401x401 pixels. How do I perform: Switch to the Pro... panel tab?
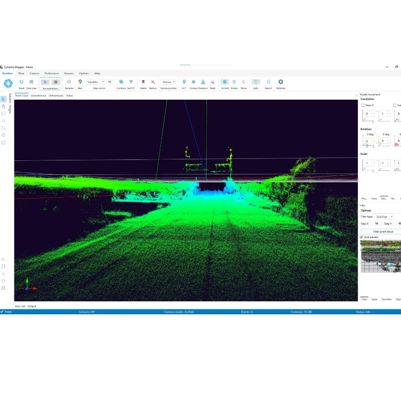click(x=364, y=198)
